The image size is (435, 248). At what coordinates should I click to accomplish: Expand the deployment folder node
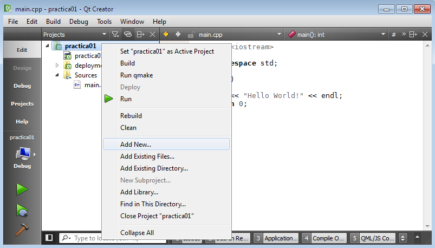pyautogui.click(x=57, y=66)
